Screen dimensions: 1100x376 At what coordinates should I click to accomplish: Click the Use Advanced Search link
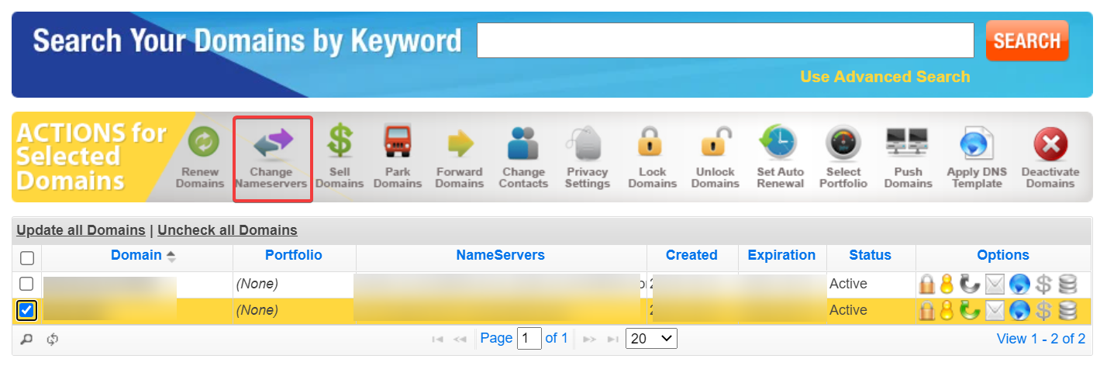pos(884,77)
